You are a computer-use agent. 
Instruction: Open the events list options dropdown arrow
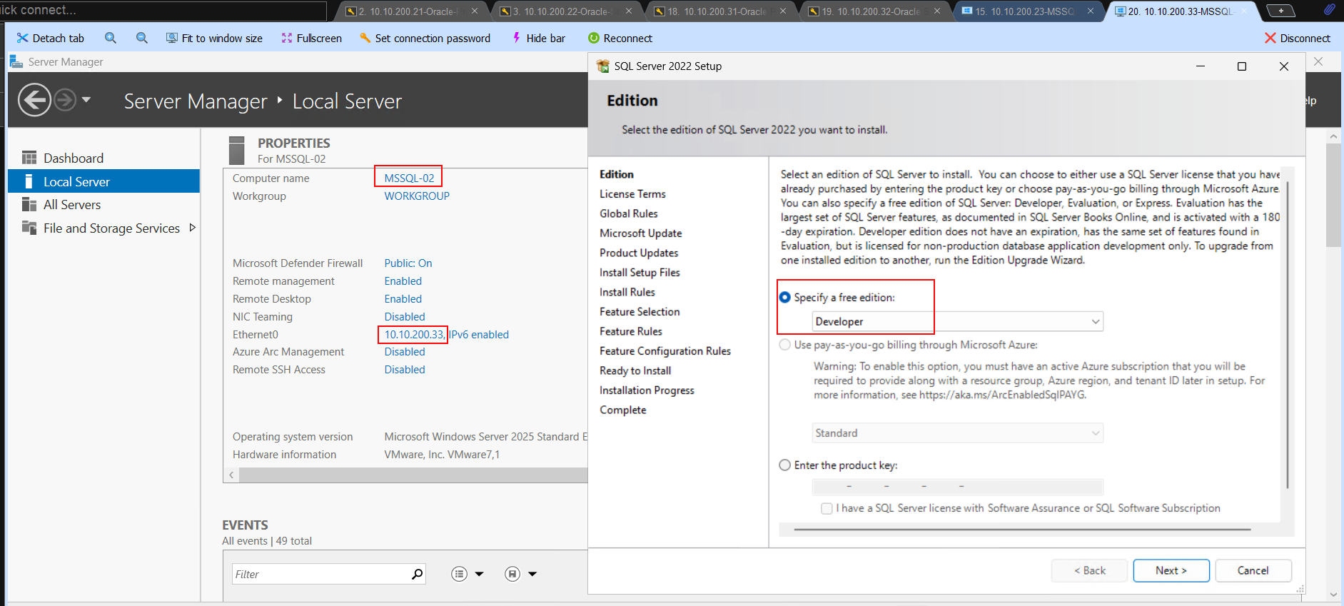(x=480, y=574)
